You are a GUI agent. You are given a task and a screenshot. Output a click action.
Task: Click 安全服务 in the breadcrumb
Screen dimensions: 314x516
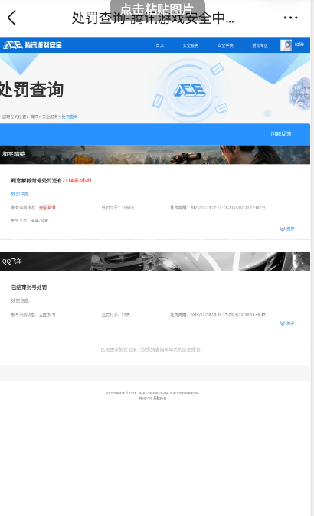(x=50, y=117)
